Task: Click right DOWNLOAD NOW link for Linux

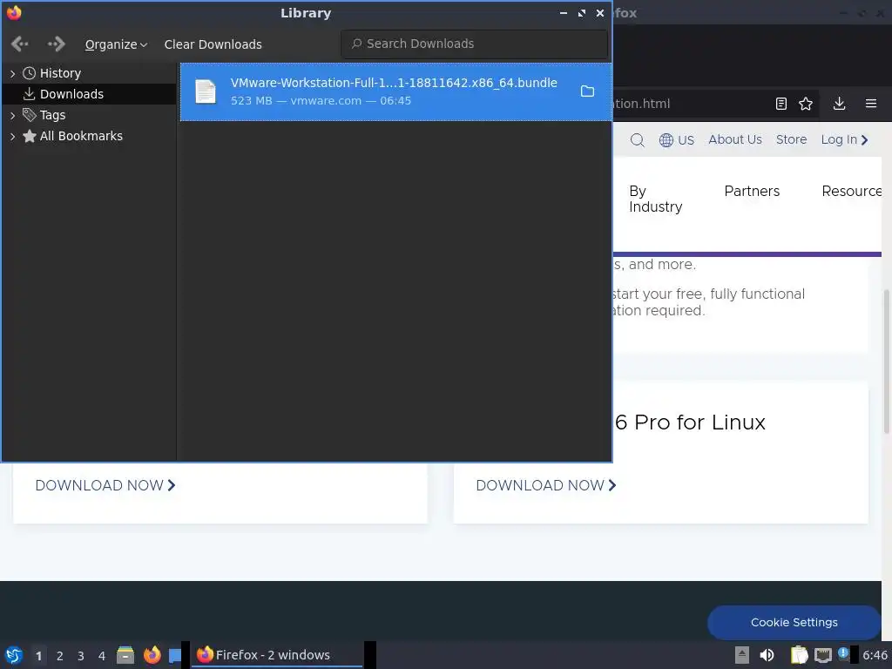Action: (x=546, y=485)
